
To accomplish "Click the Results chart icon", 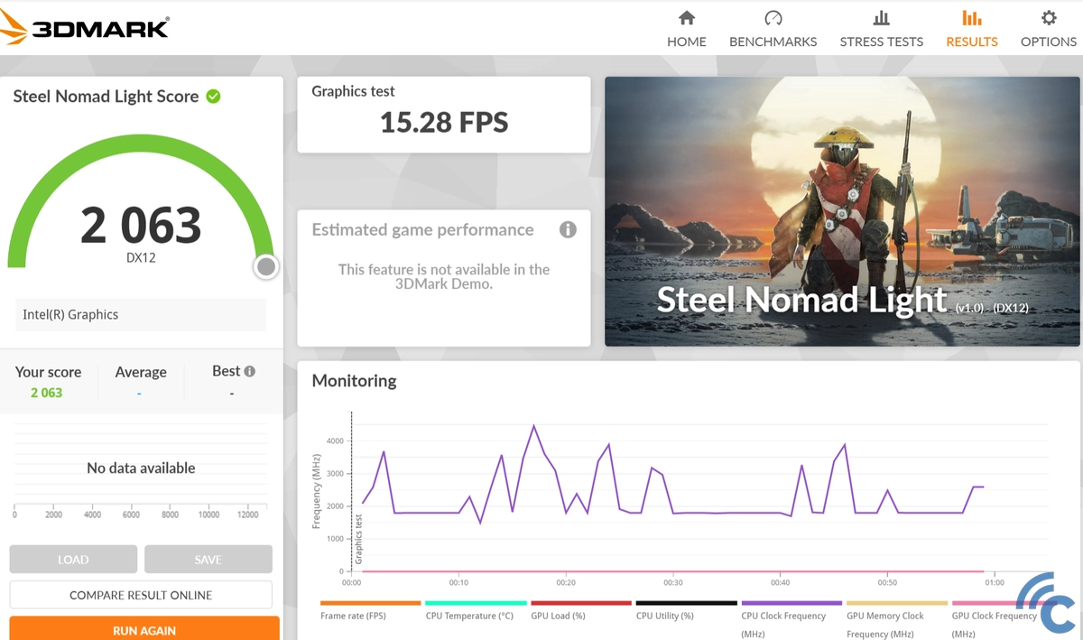I will click(x=971, y=18).
